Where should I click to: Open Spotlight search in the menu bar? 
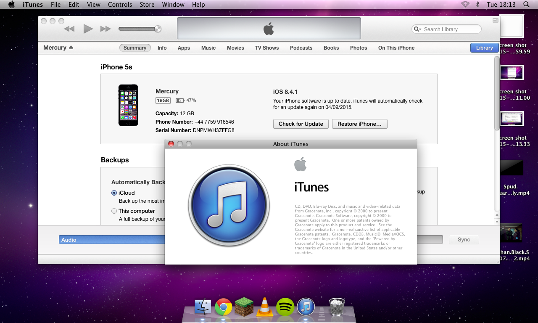pyautogui.click(x=526, y=4)
